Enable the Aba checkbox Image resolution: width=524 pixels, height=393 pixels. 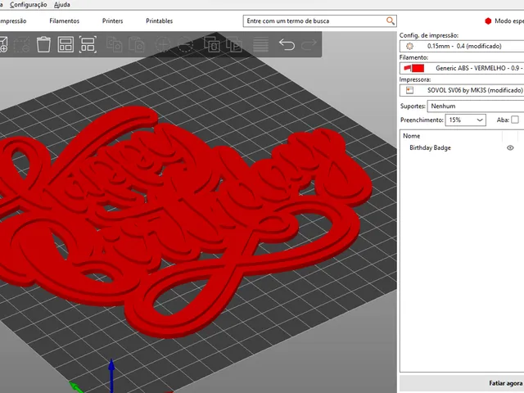[x=515, y=120]
